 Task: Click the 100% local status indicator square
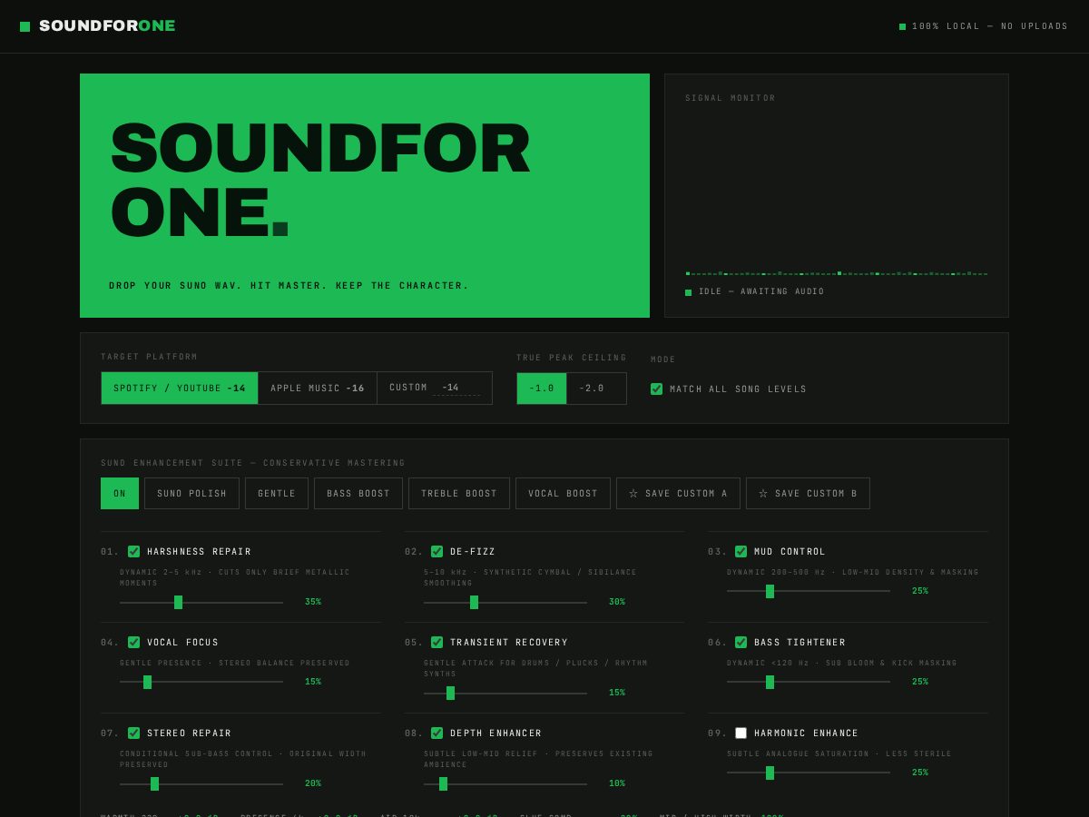[x=902, y=26]
